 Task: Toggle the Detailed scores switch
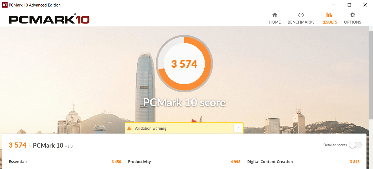point(355,145)
